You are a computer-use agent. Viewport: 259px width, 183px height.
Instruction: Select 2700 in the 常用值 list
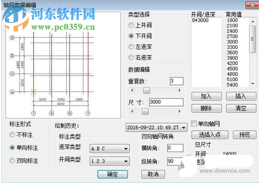tap(232, 36)
